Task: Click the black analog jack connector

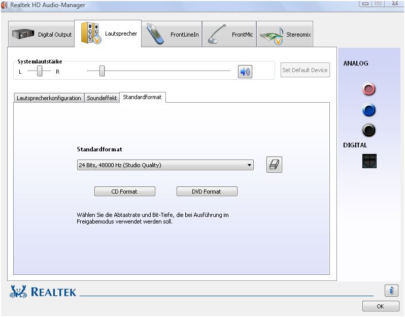Action: 369,130
